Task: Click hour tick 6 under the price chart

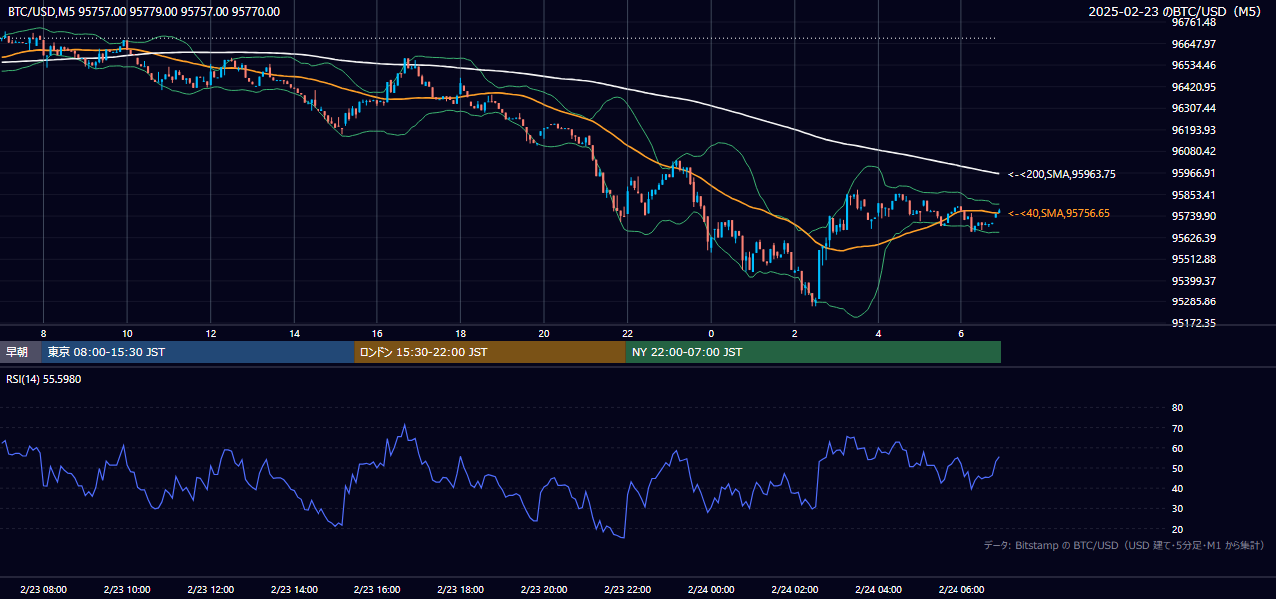Action: 961,333
